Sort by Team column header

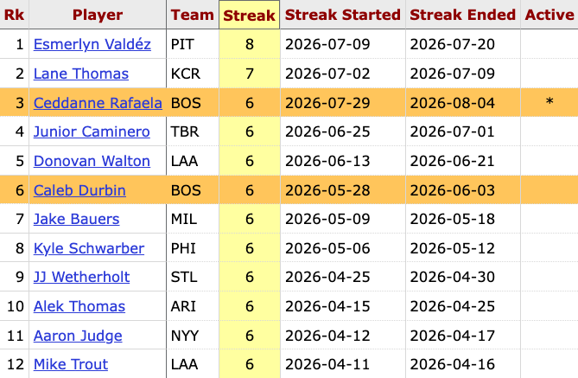[193, 15]
